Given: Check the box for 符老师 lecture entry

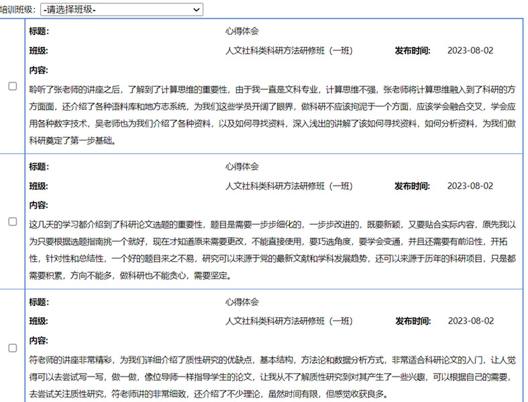Looking at the screenshot, I should [x=12, y=348].
